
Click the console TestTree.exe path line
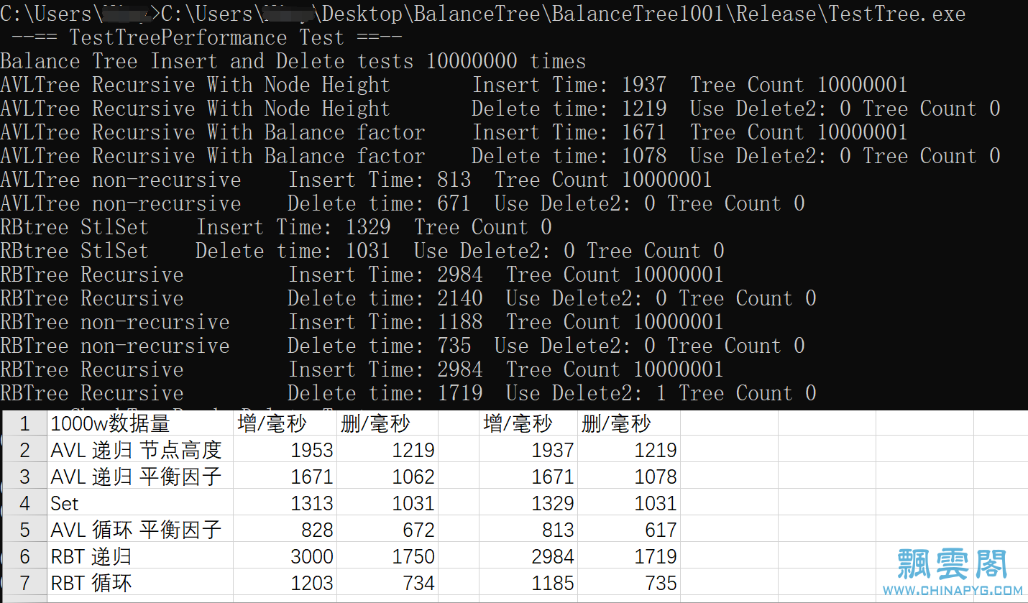(x=483, y=14)
